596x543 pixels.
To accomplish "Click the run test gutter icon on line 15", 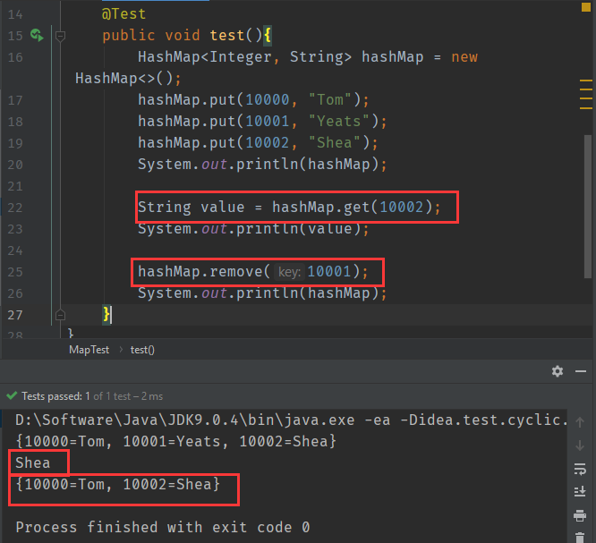I will pyautogui.click(x=37, y=36).
